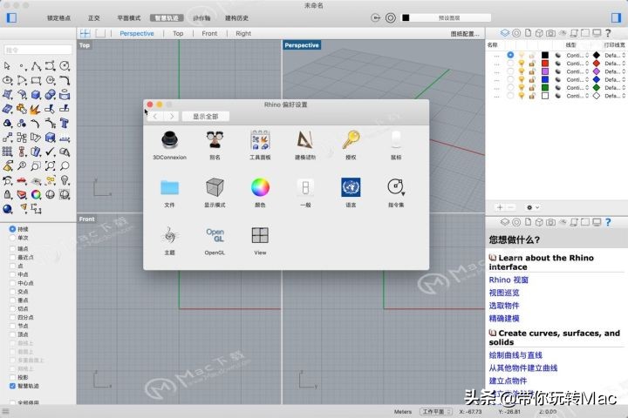Image resolution: width=628 pixels, height=418 pixels.
Task: Open the 语言 language preferences
Action: 351,187
